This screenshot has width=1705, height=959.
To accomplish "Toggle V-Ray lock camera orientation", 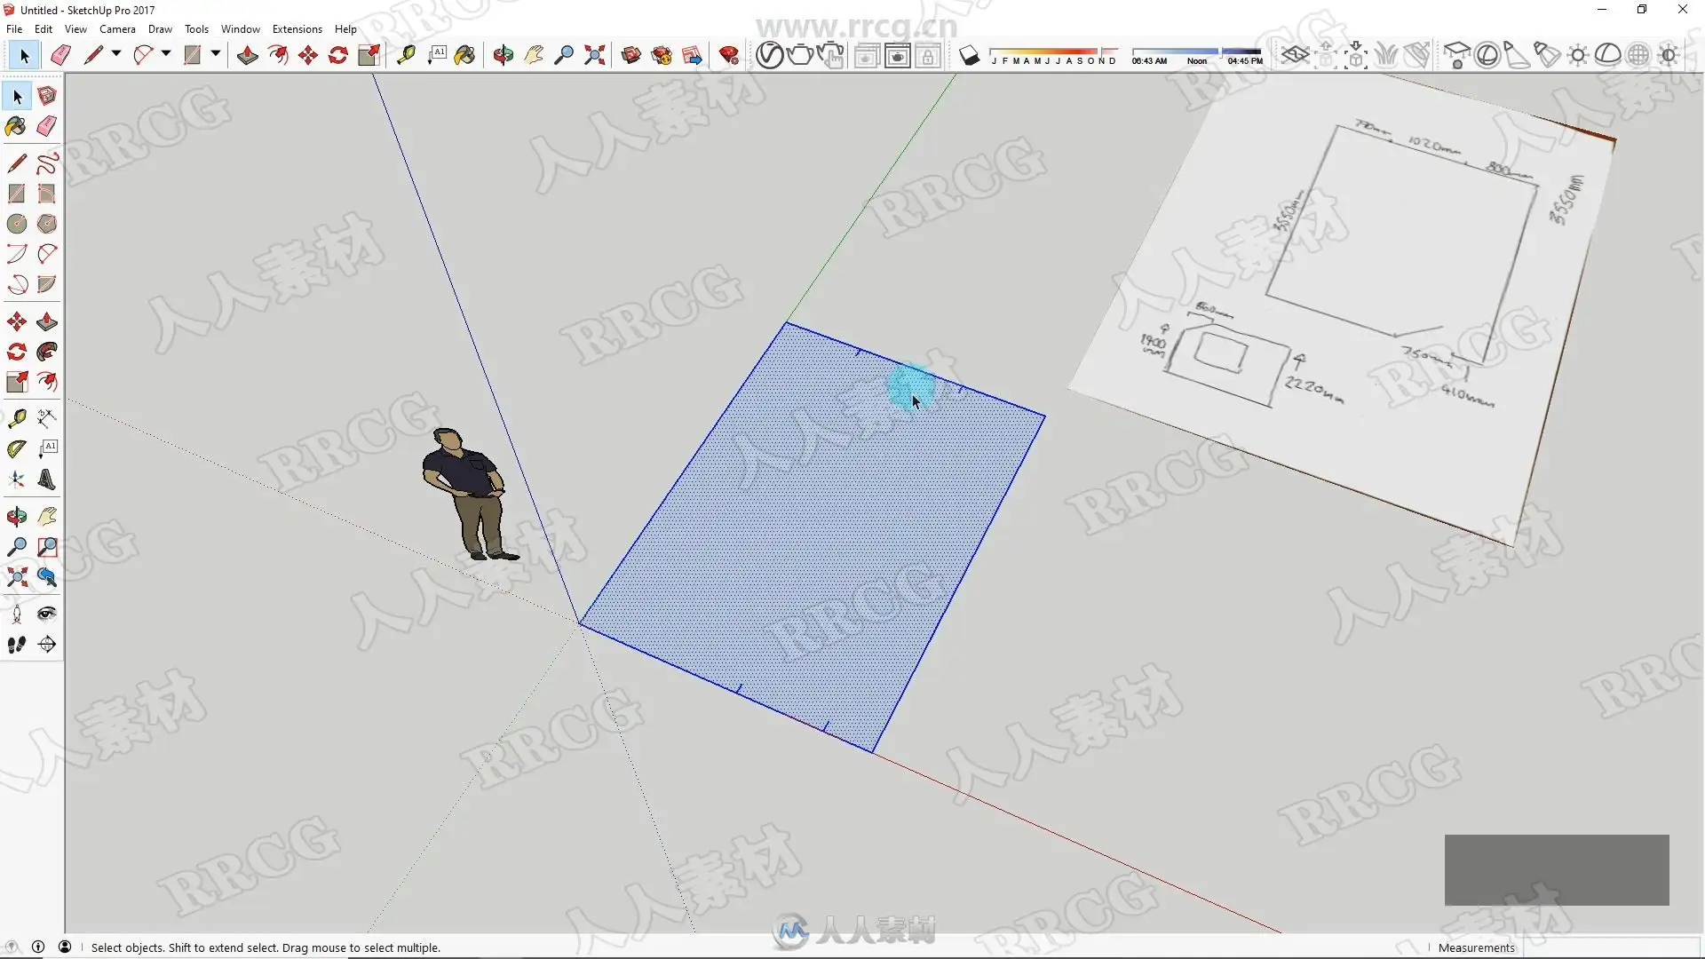I will tap(928, 55).
